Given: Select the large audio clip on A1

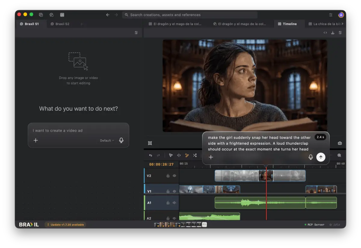Looking at the screenshot, I should [260, 203].
